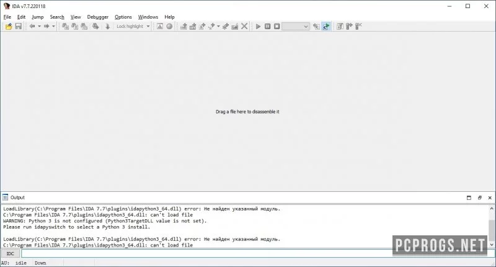Image resolution: width=496 pixels, height=267 pixels.
Task: Stop process with the stop button
Action: 277,26
